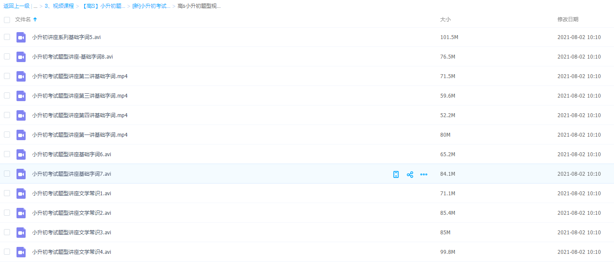
Task: Go to the 3、视频课程 breadcrumb folder
Action: click(x=59, y=6)
